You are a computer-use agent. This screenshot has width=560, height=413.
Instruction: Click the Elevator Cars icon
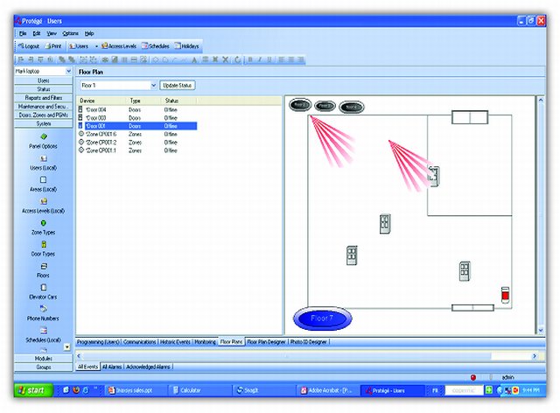pos(43,288)
